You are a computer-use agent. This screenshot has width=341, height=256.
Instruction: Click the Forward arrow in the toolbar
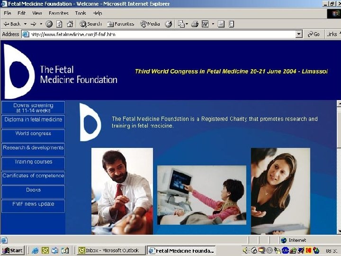(34, 24)
